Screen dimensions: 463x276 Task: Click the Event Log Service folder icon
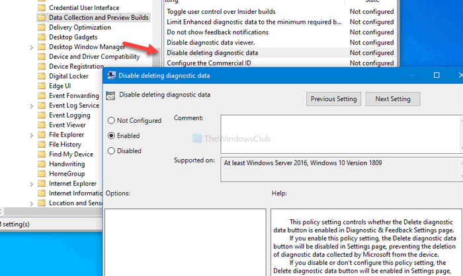pos(42,105)
